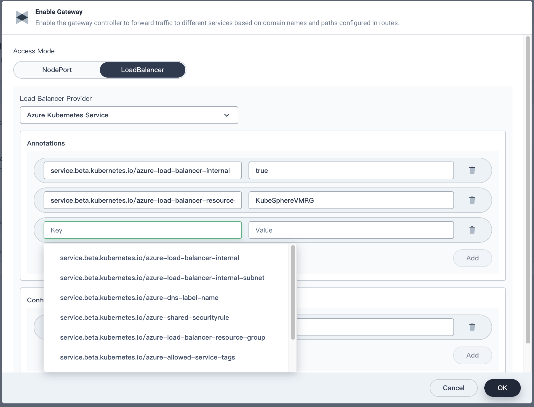Delete the azure-load-balancer-internal annotation row

tap(472, 170)
